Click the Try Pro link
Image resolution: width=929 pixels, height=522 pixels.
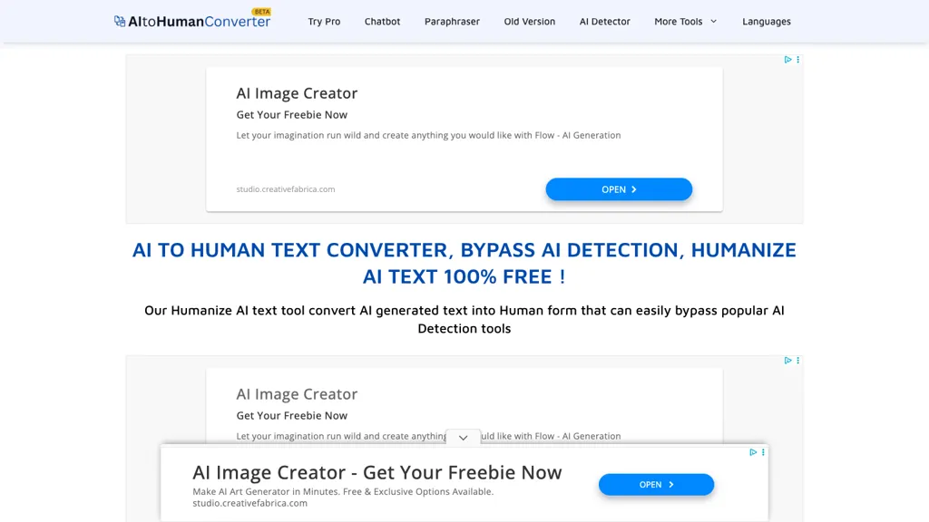(x=324, y=21)
